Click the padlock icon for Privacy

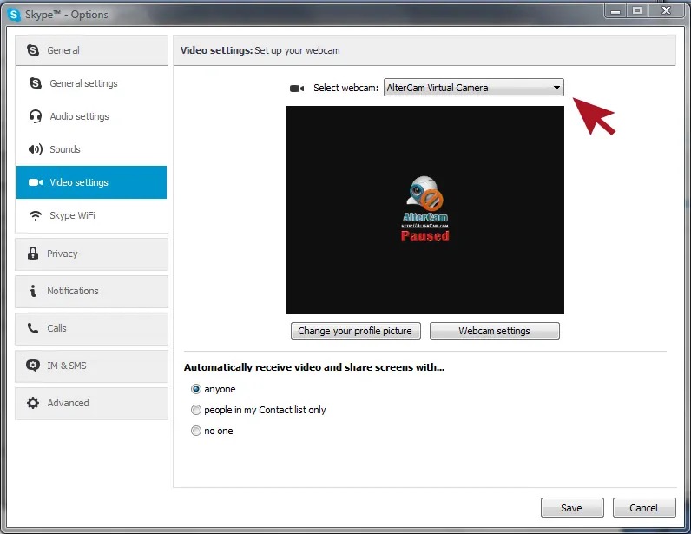pyautogui.click(x=33, y=254)
